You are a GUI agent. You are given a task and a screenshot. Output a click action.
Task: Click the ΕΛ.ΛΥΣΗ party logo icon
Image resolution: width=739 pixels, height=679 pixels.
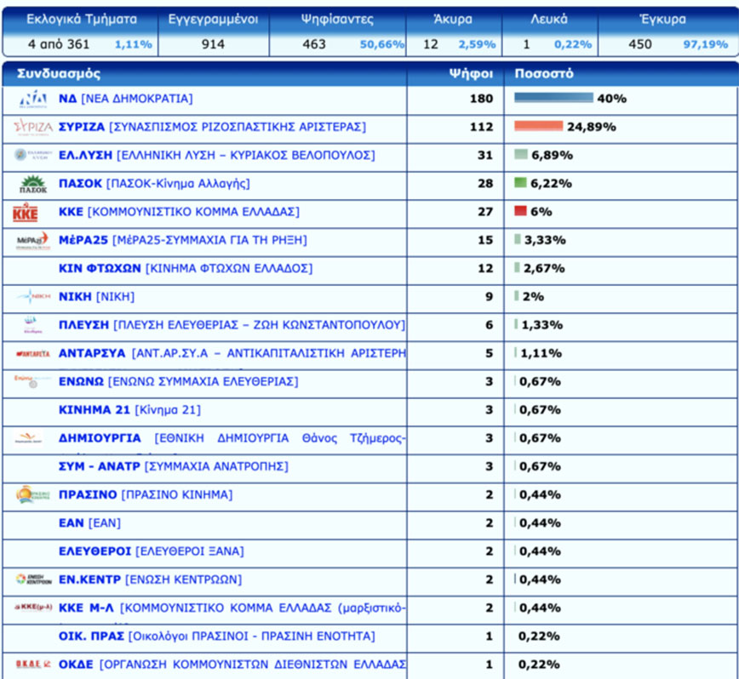(x=33, y=155)
